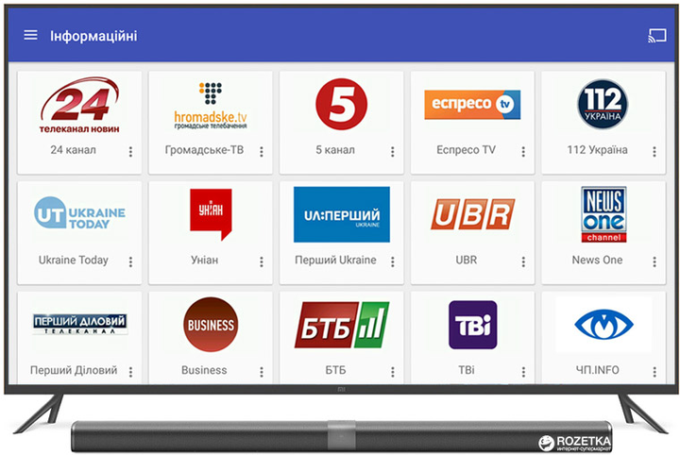Open the TBi purple logo

473,325
